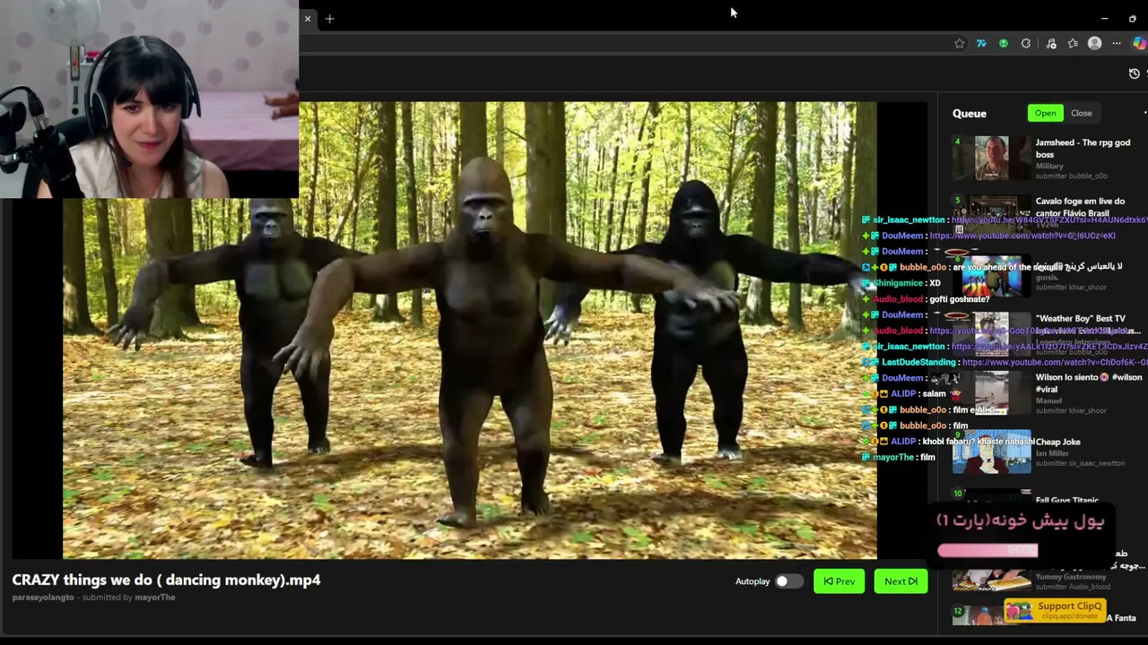Open the browser Extensions puzzle icon
This screenshot has width=1148, height=645.
(1026, 43)
